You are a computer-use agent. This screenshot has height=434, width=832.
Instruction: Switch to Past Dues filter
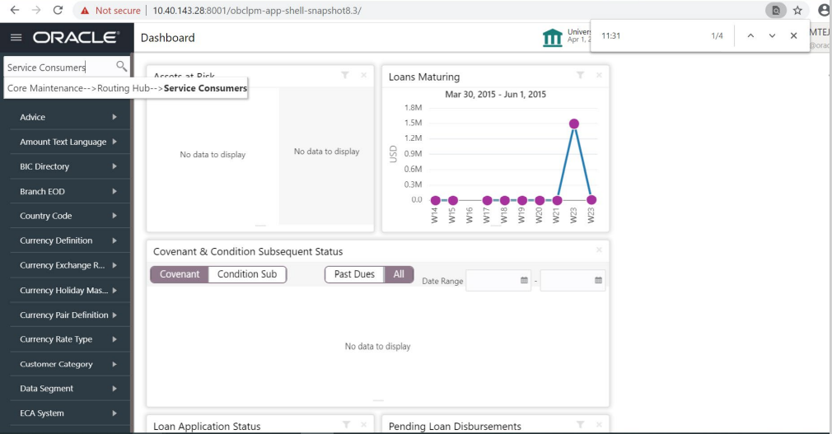(x=354, y=274)
